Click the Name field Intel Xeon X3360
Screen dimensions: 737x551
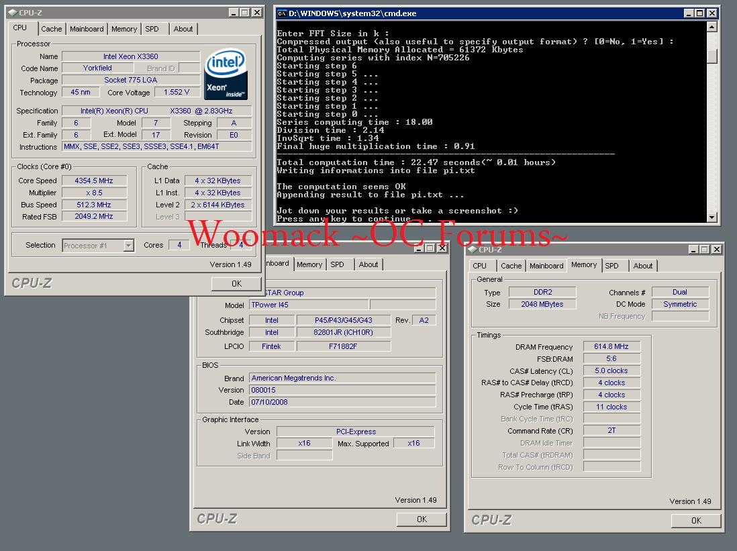click(131, 56)
